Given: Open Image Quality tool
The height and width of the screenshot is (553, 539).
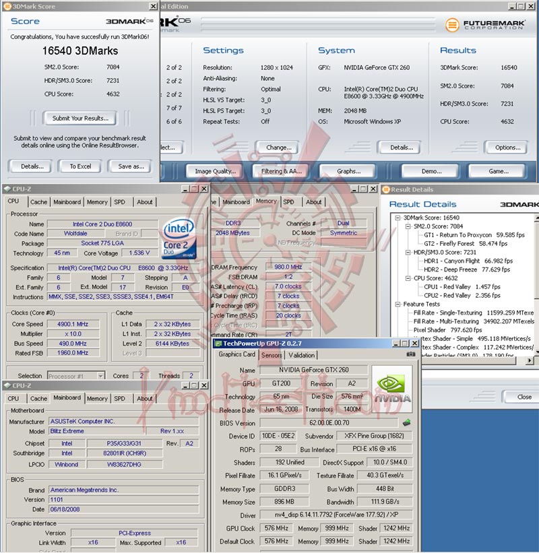Looking at the screenshot, I should pos(215,171).
